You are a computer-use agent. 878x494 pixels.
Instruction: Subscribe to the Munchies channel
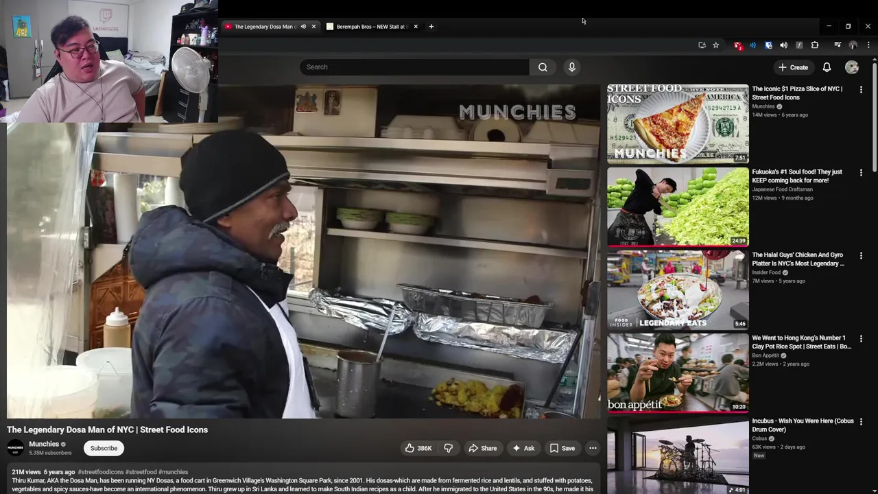(104, 448)
